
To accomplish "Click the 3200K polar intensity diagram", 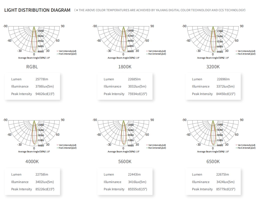I will (213, 40).
